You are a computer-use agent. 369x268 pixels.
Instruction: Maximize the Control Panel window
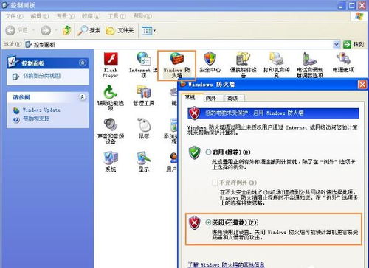pyautogui.click(x=352, y=5)
